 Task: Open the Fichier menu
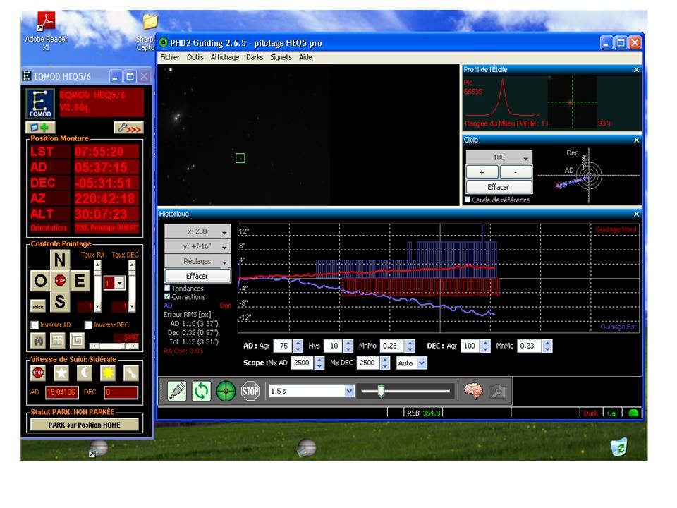[x=170, y=57]
